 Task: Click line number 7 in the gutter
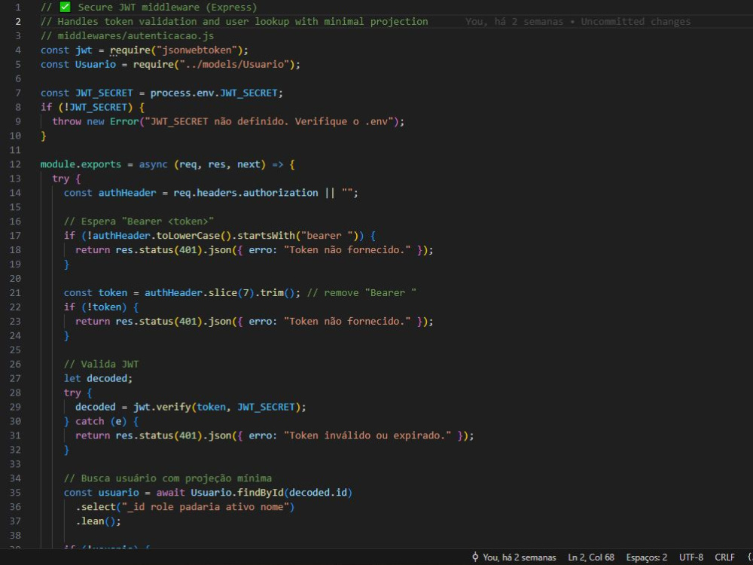tap(18, 93)
